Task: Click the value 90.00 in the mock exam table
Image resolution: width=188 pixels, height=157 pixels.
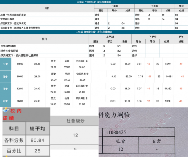Action: [x=127, y=101]
